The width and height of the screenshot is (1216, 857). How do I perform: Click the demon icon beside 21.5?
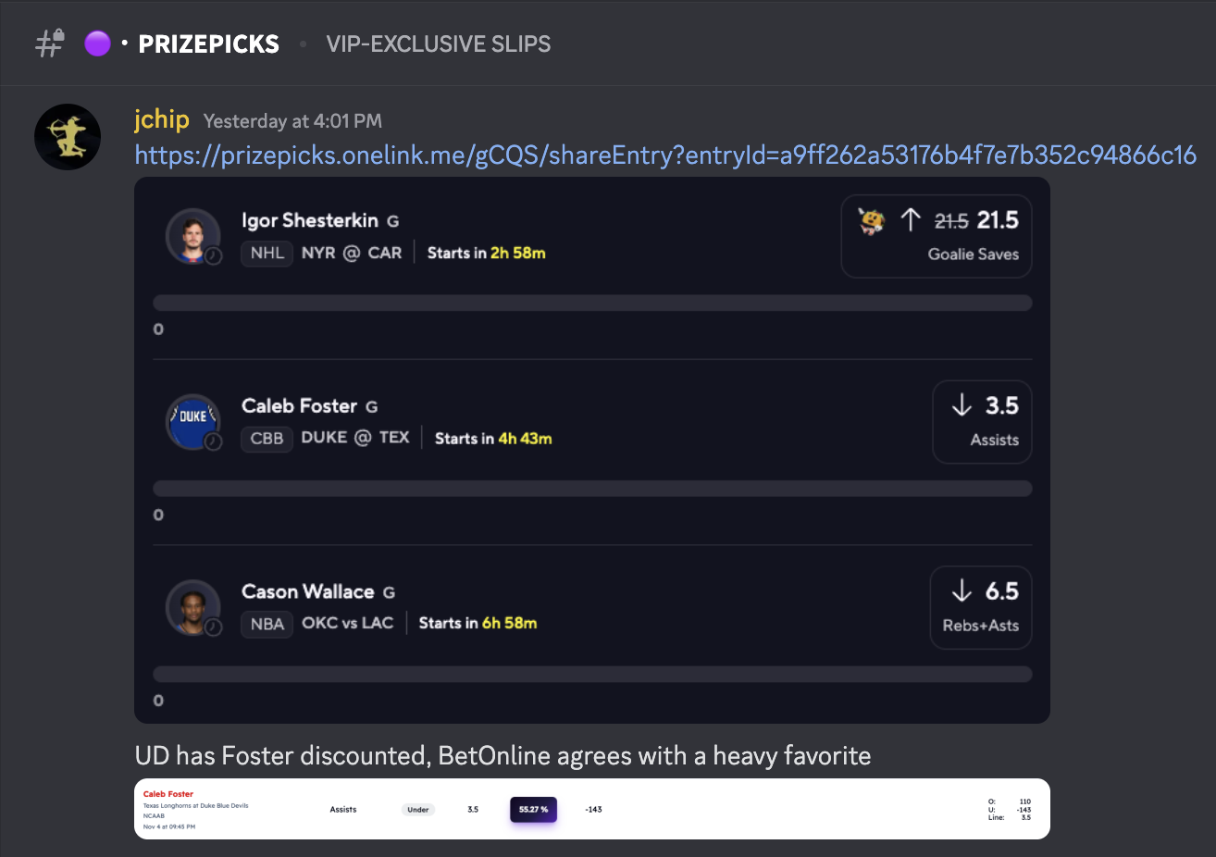coord(871,220)
